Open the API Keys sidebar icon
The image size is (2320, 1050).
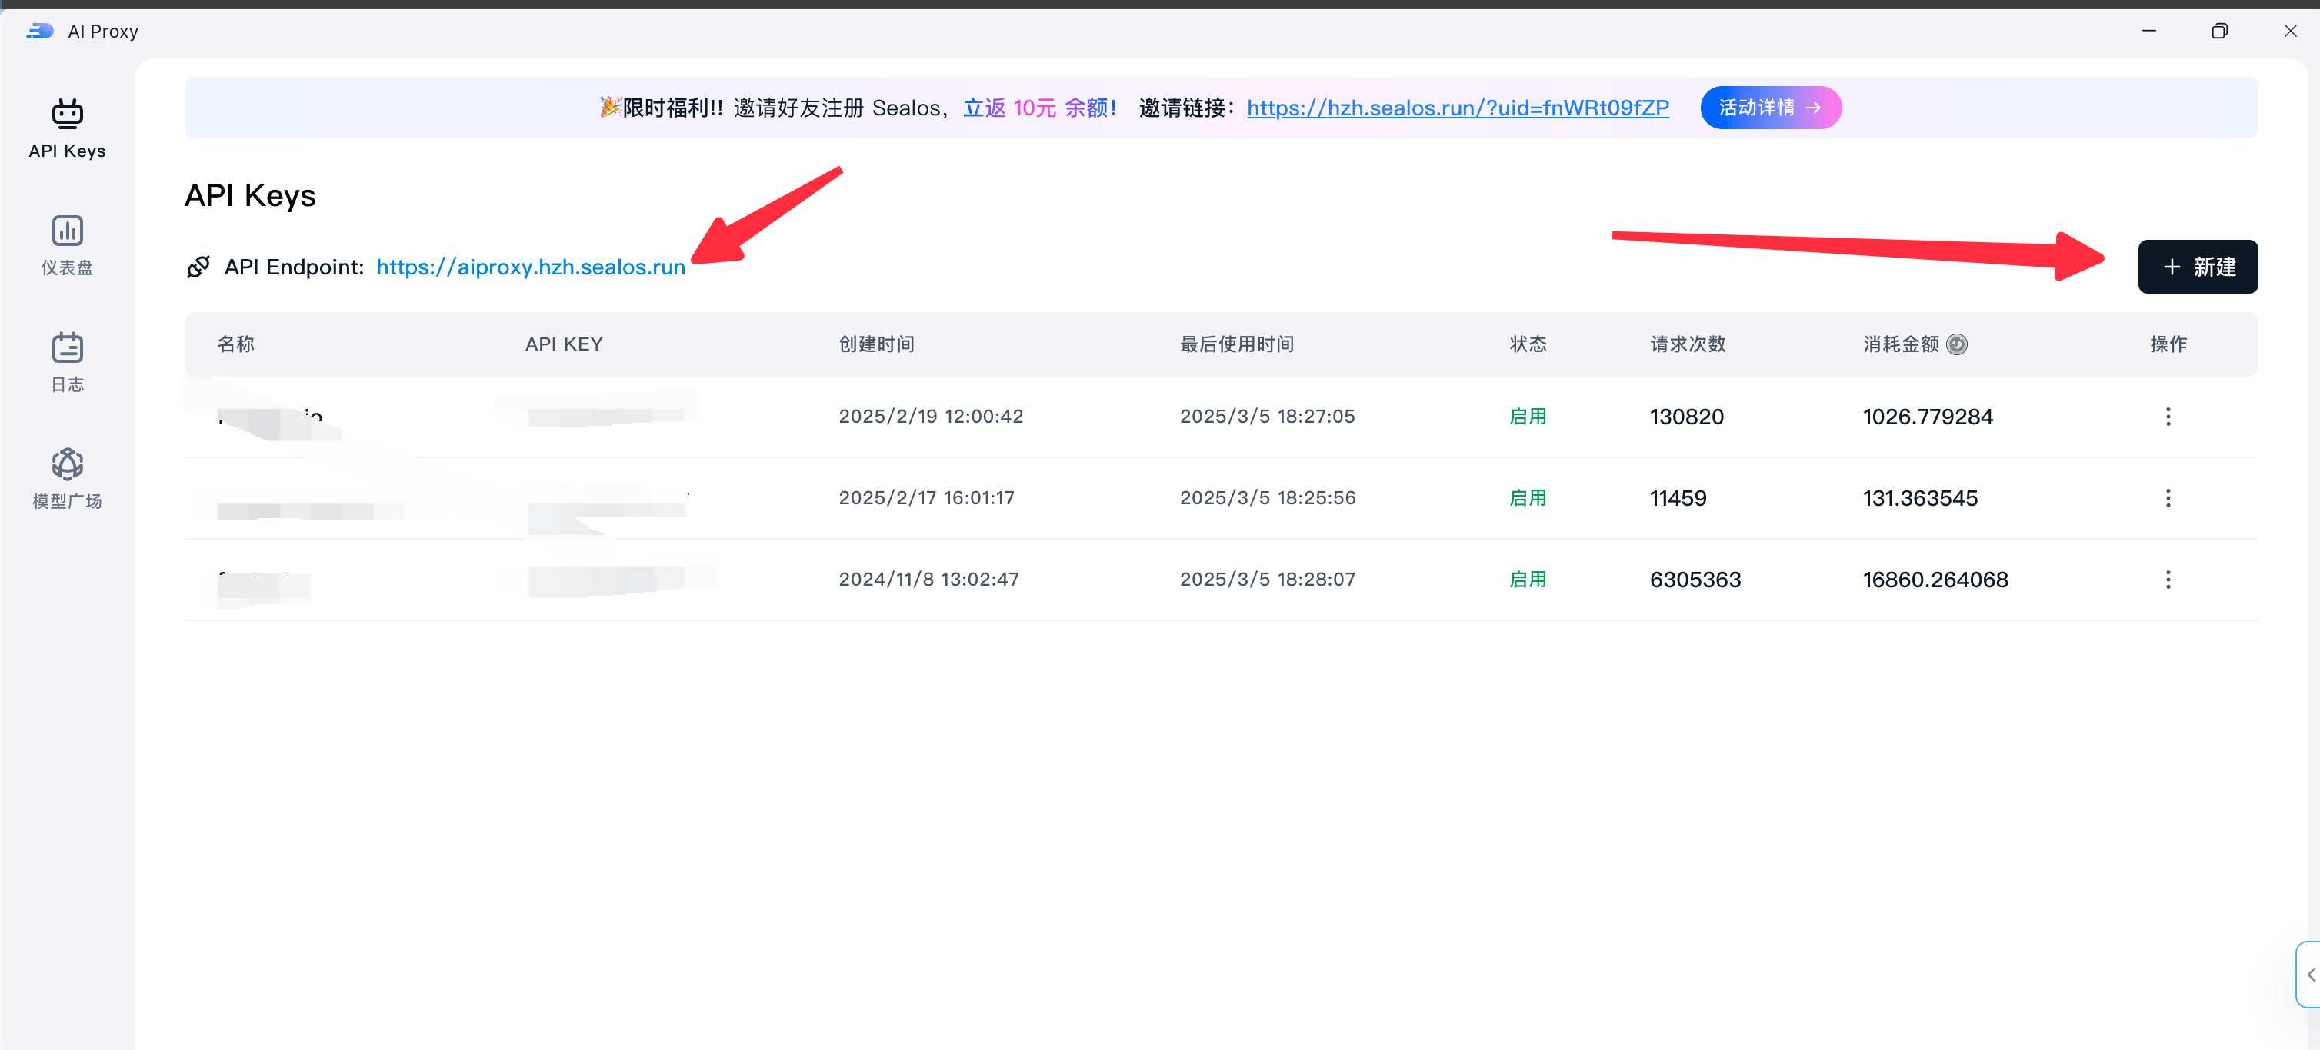coord(67,115)
